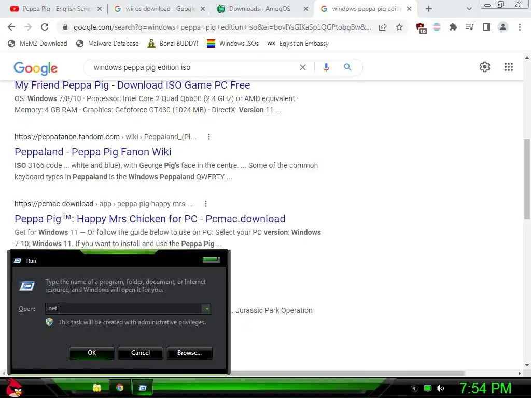The width and height of the screenshot is (531, 398).
Task: Focus the Run dialog Open text field
Action: point(124,309)
